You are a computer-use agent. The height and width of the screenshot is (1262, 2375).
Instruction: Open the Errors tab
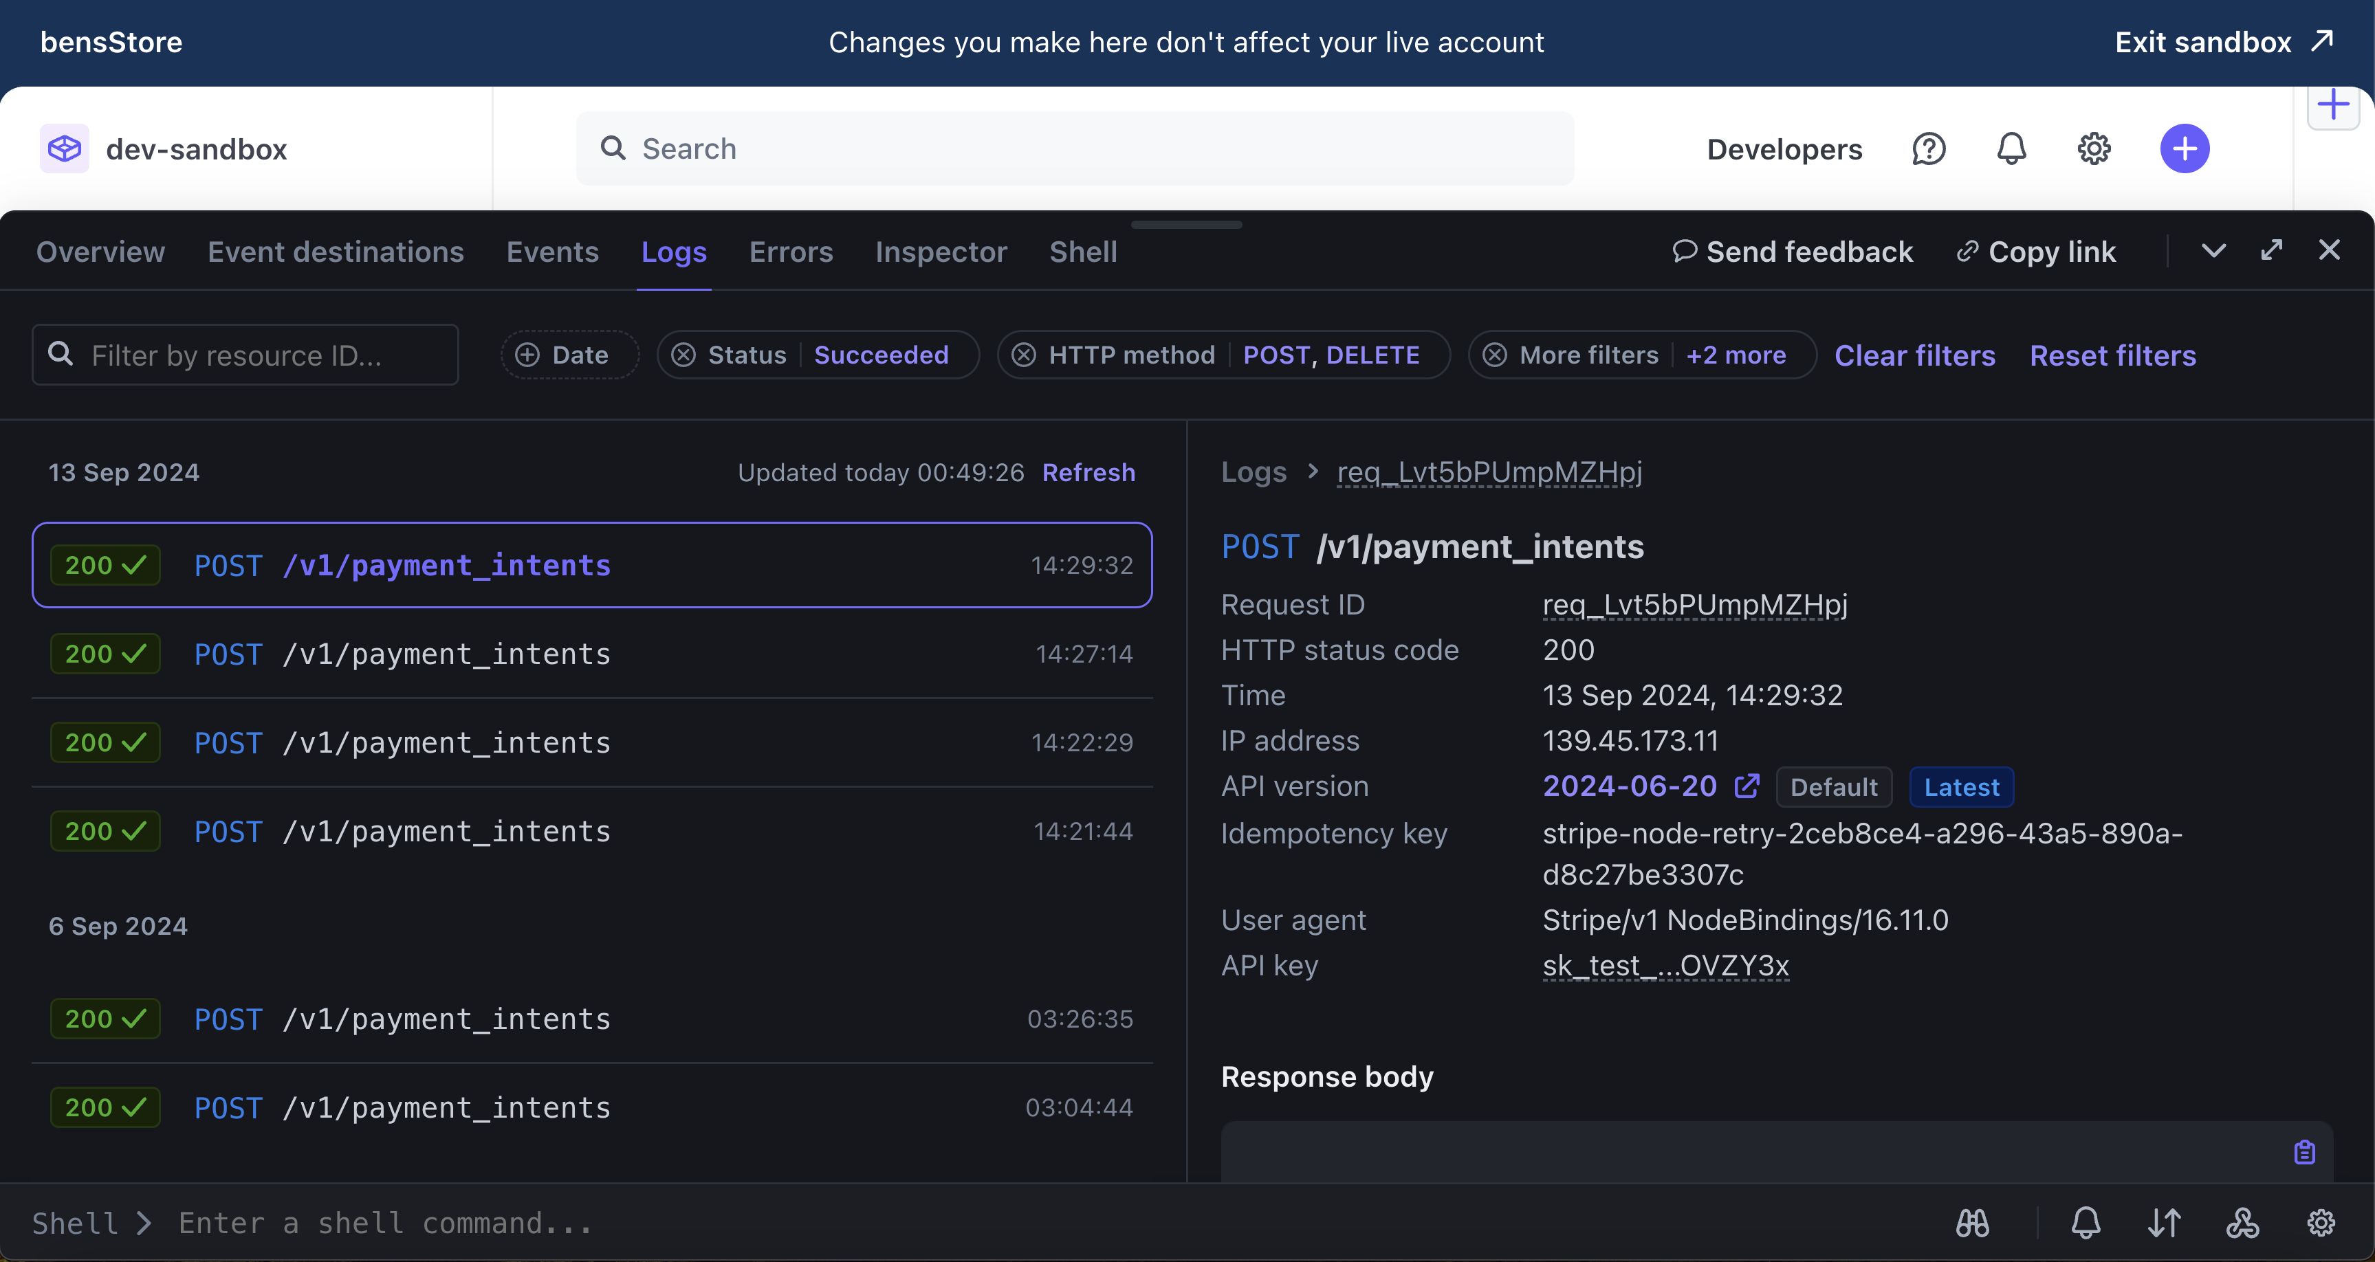click(791, 251)
